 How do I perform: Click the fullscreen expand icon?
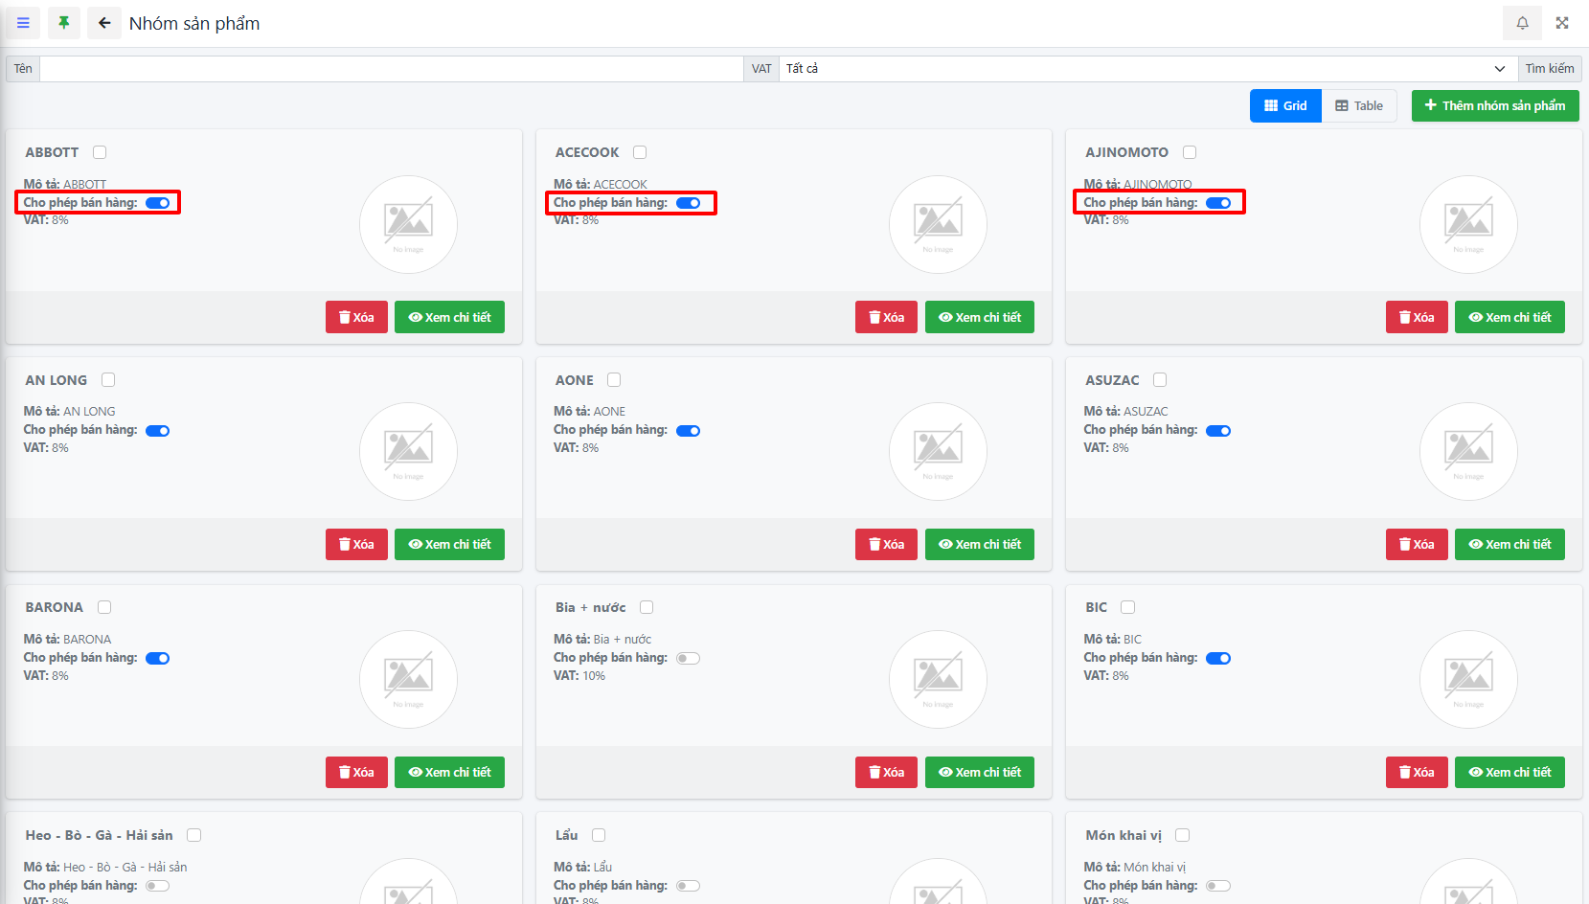1562,23
